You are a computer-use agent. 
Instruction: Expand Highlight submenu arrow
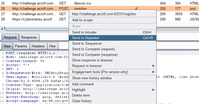click(x=153, y=90)
